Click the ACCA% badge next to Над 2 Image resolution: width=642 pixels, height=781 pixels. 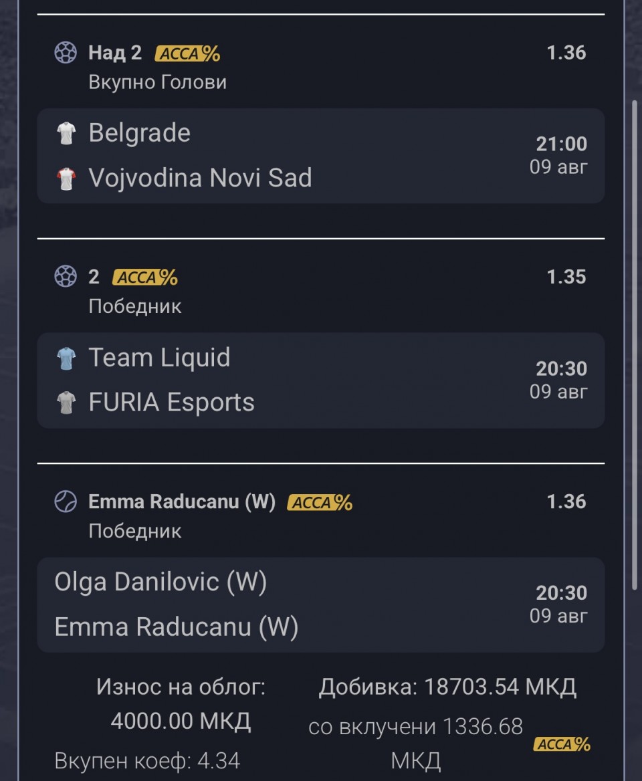(187, 53)
